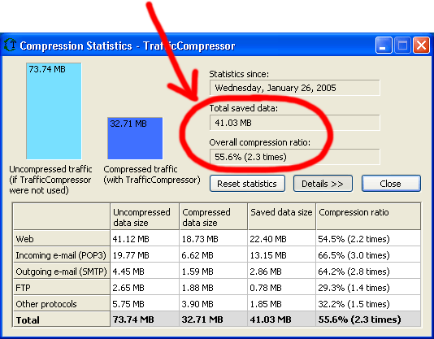Click the Total saved data field
The height and width of the screenshot is (339, 434).
tap(295, 123)
